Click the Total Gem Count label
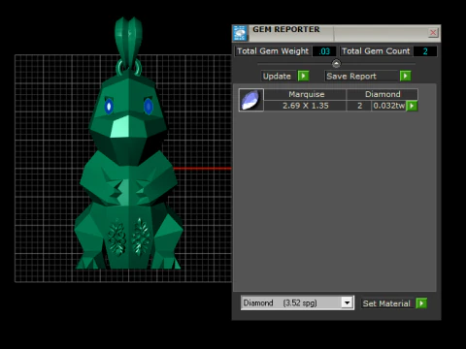This screenshot has width=466, height=349. point(376,51)
